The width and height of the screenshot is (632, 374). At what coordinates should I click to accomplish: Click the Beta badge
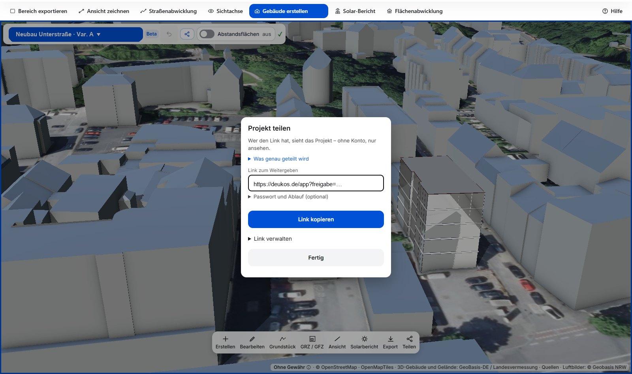click(152, 34)
